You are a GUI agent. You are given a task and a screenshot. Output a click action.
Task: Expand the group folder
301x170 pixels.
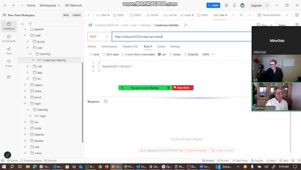coord(28,42)
